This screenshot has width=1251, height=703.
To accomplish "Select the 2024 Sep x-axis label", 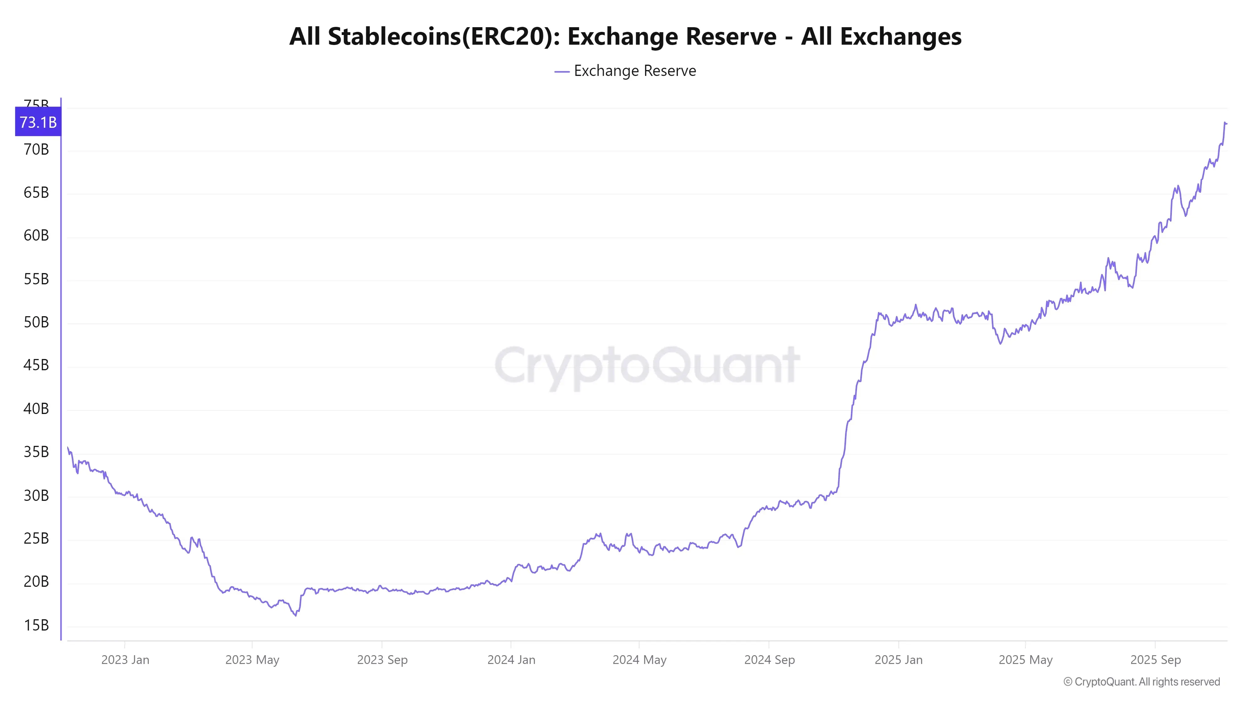I will 769,660.
